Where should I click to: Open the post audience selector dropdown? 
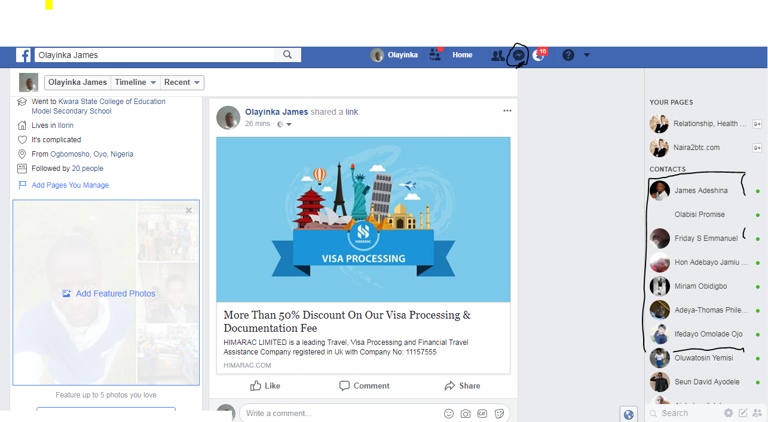click(x=284, y=124)
